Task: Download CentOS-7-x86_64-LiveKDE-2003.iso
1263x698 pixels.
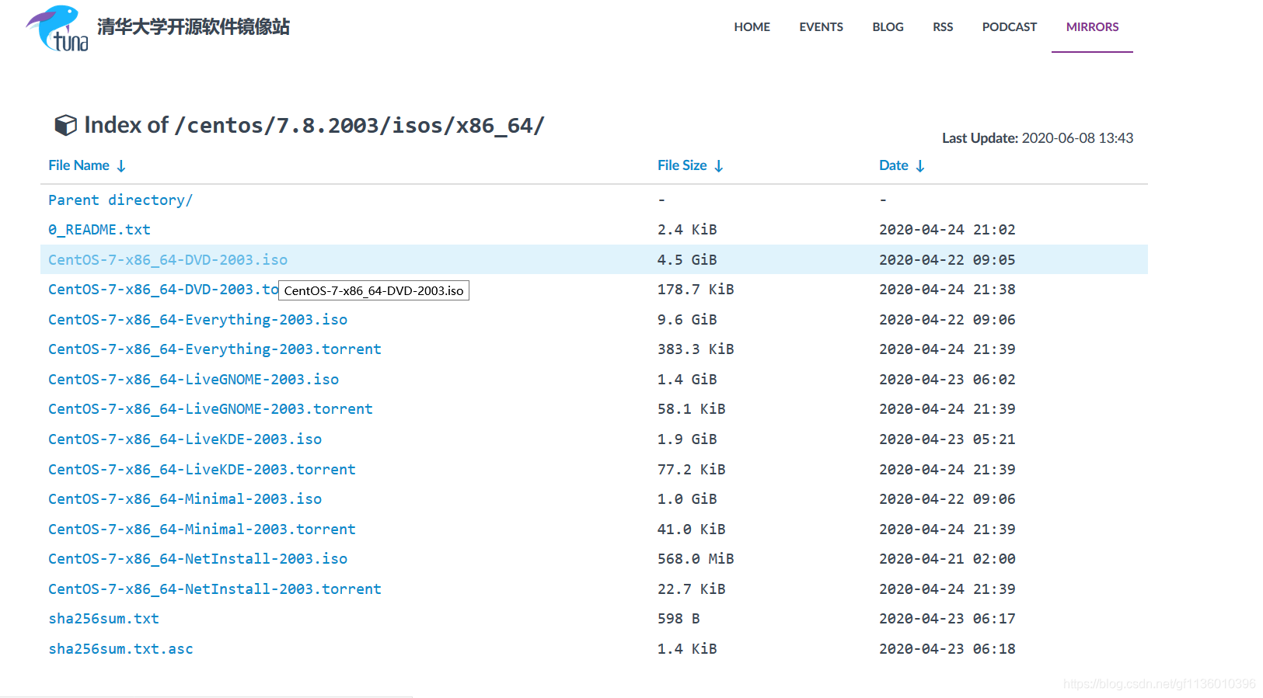Action: (185, 439)
